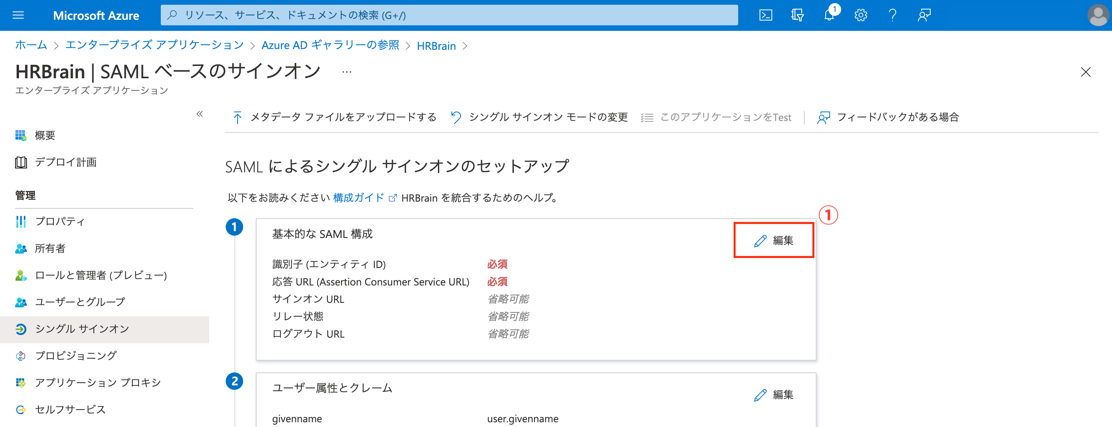Navigate to エンタープライズ アプリケーション breadcrumb
Screen dimensions: 1112x427
coord(154,45)
